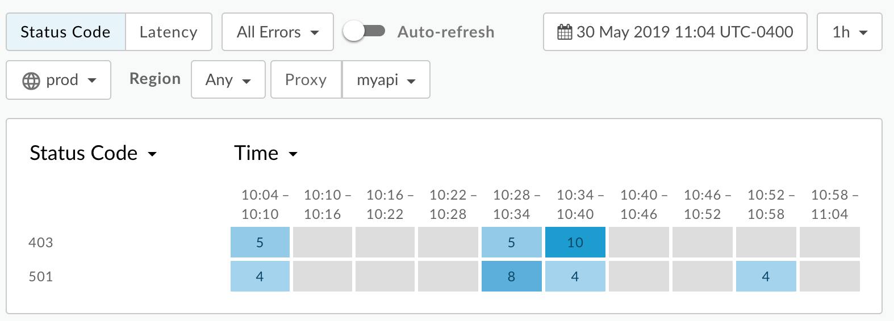Click the 501 cell showing 8
This screenshot has height=321, width=894.
coord(511,276)
